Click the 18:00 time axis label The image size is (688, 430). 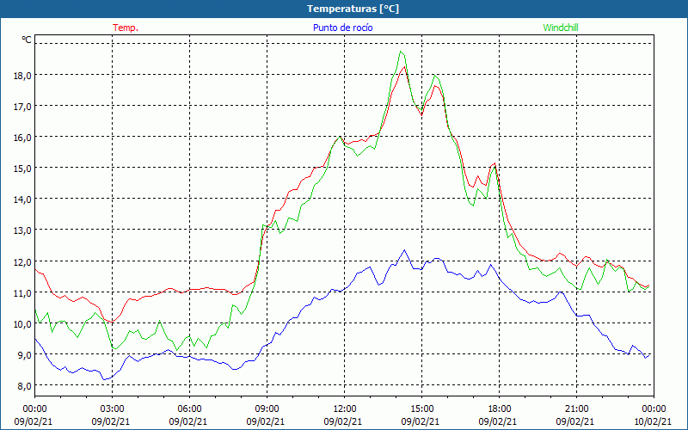[499, 409]
